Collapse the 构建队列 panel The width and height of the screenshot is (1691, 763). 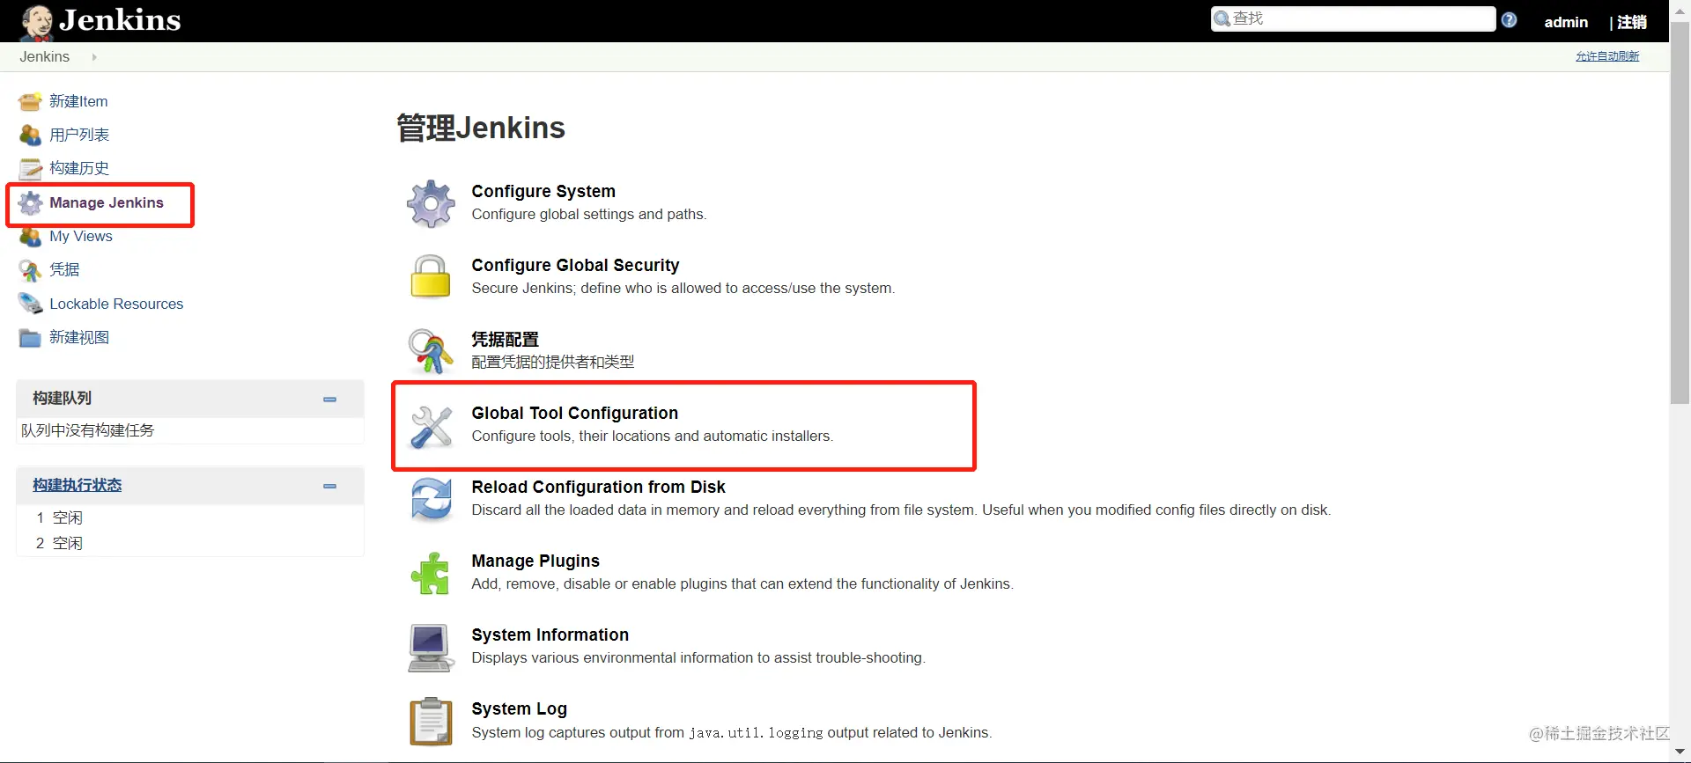pyautogui.click(x=329, y=400)
